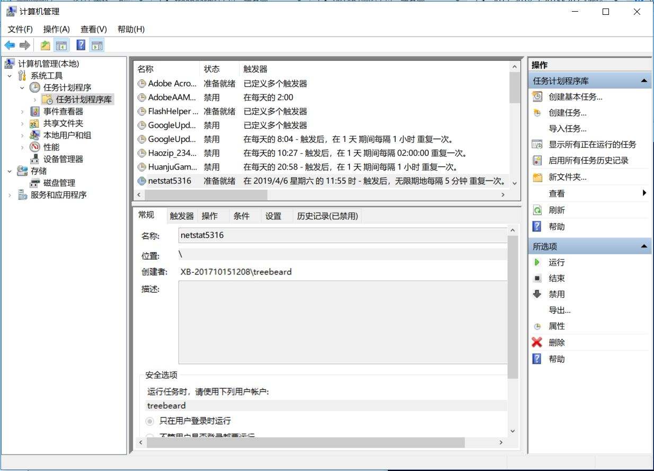This screenshot has width=654, height=471.
Task: Toggle the console tree pane icon
Action: [61, 46]
